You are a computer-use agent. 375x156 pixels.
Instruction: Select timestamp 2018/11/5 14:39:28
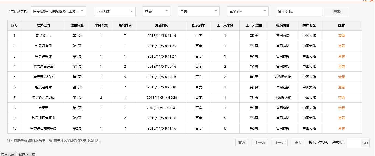click(x=162, y=98)
